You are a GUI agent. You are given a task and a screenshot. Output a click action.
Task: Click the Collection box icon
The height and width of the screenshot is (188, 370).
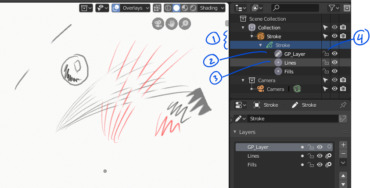pos(252,27)
